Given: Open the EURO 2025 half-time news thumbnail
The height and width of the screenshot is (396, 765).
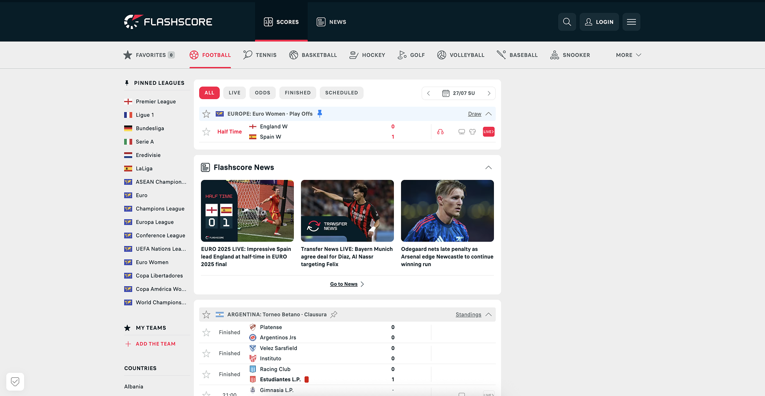Looking at the screenshot, I should coord(247,211).
